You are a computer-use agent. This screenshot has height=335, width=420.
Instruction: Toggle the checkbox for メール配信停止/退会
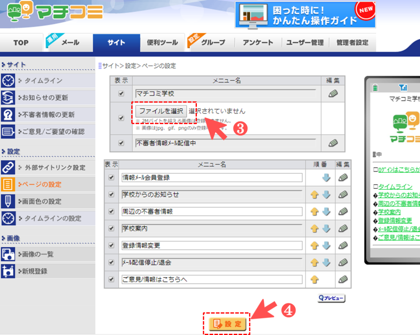coord(111,262)
